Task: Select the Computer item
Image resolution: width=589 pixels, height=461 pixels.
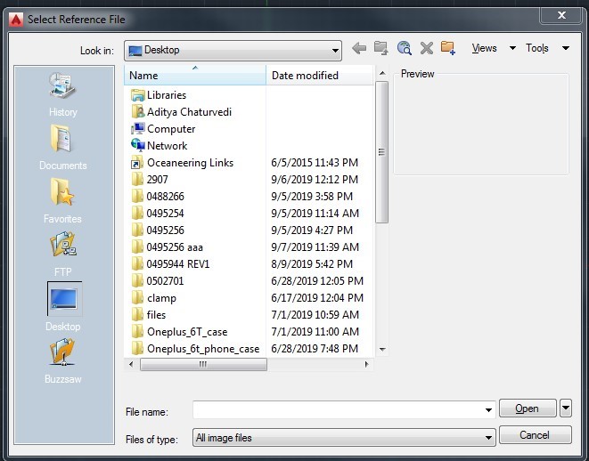Action: [x=163, y=129]
